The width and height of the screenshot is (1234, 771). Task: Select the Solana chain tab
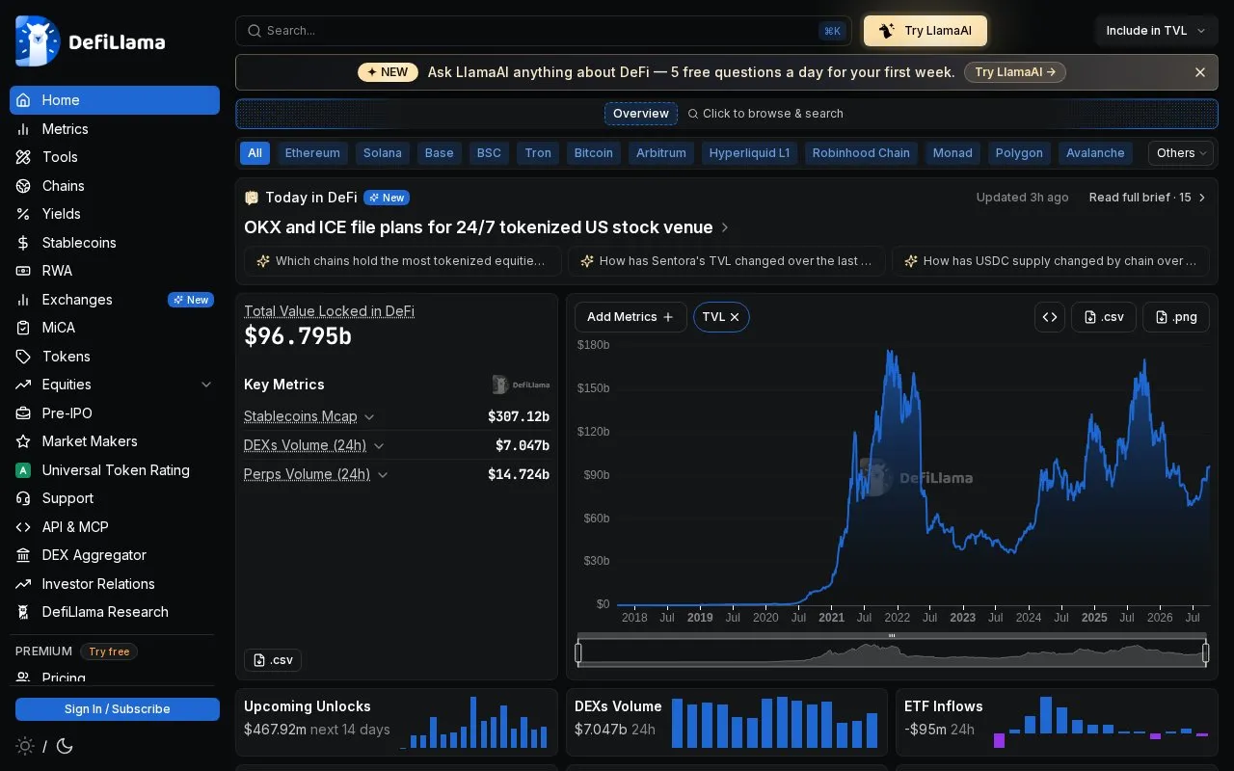click(383, 153)
